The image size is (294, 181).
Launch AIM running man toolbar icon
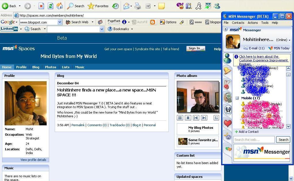198,6
